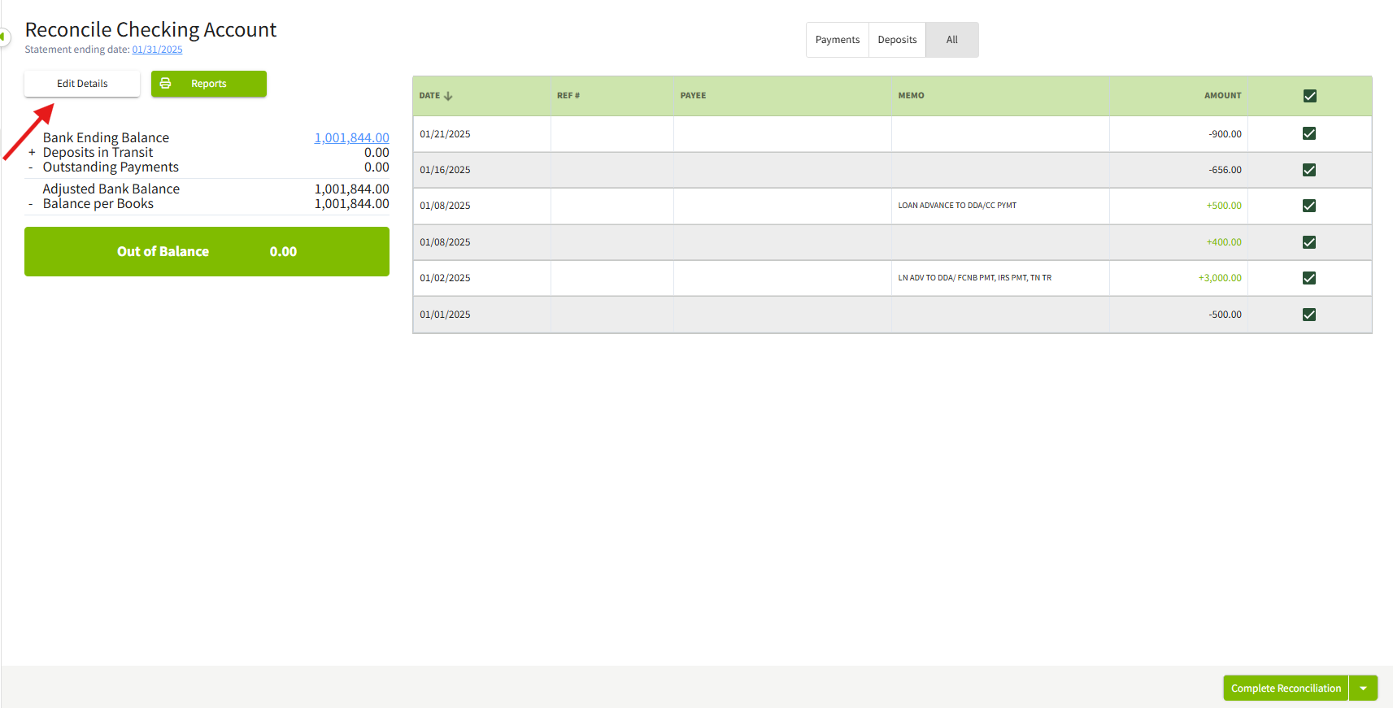
Task: Expand the collapsed left sidebar arrow
Action: click(x=3, y=37)
